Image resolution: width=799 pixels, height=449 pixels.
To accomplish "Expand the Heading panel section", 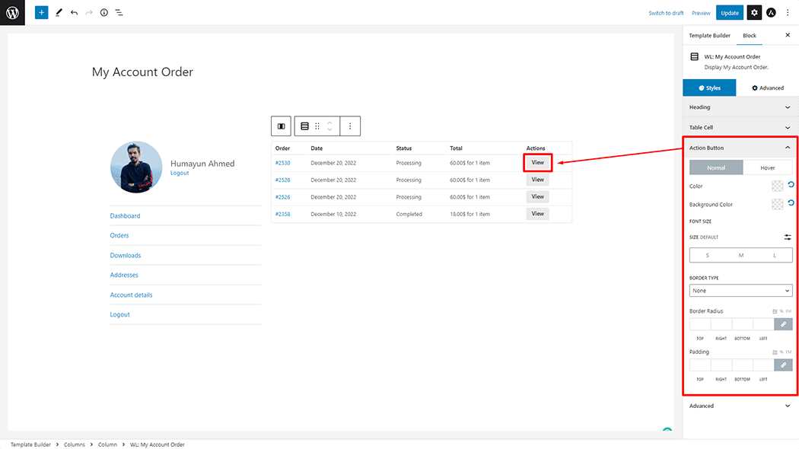I will point(740,107).
